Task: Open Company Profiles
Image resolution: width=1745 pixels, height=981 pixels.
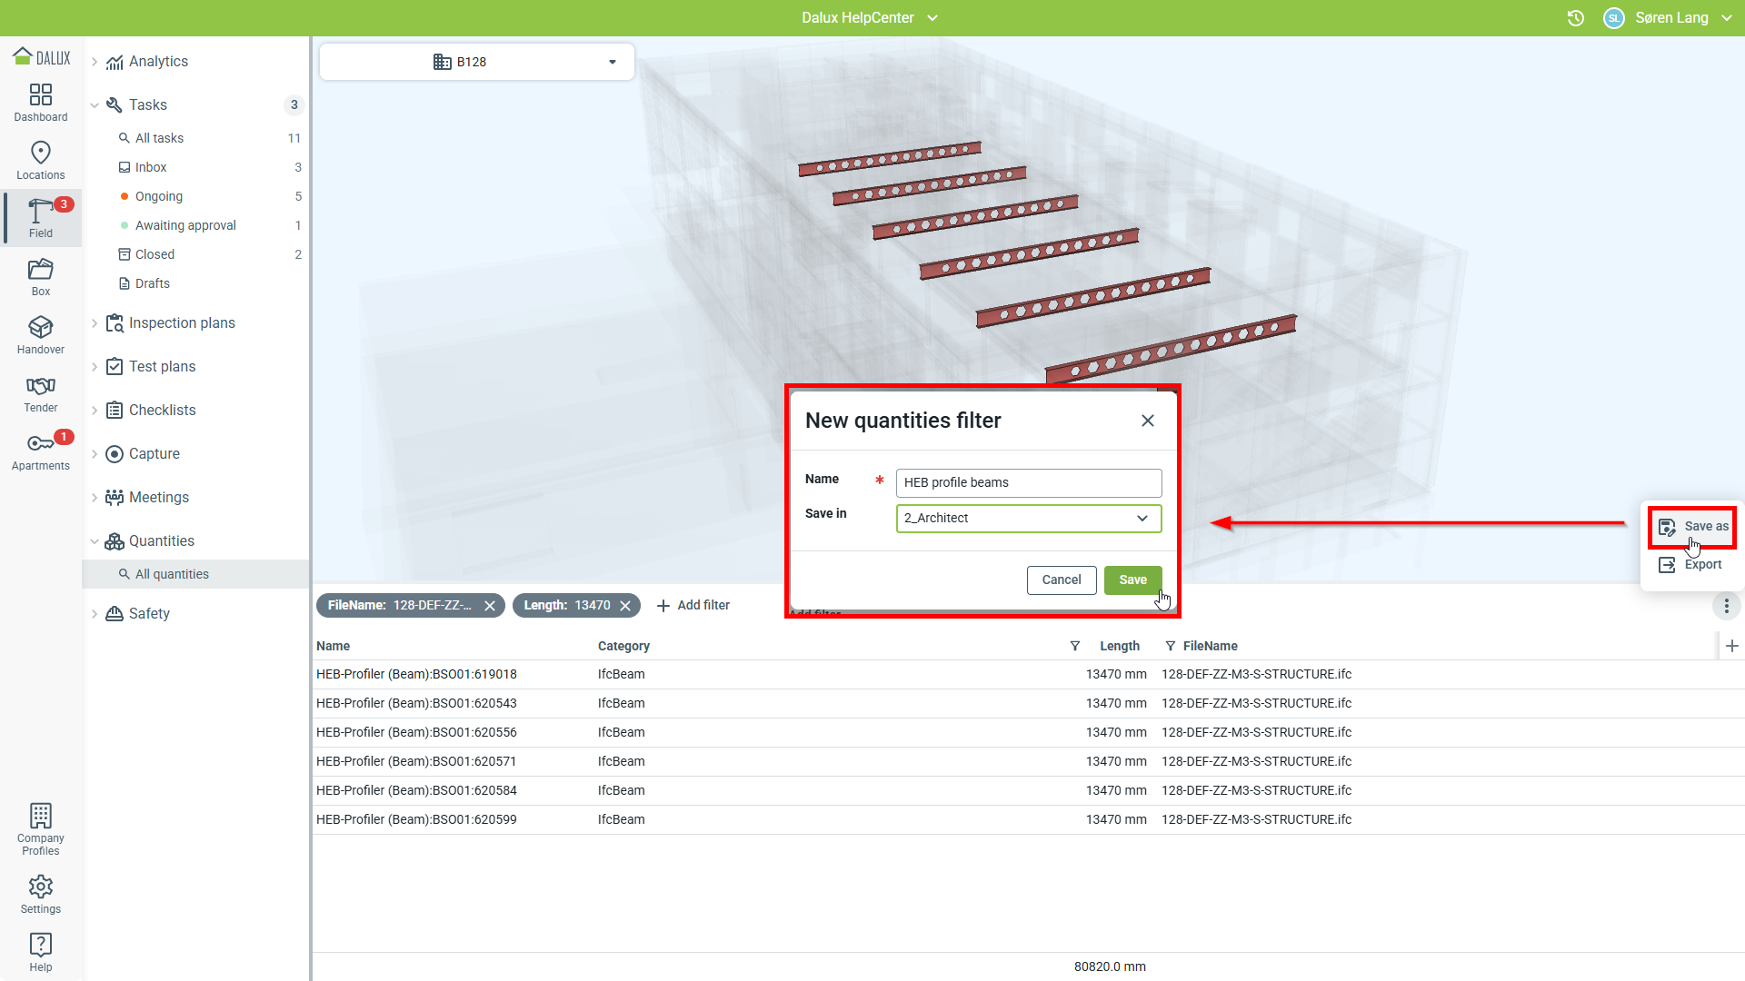Action: coord(41,828)
